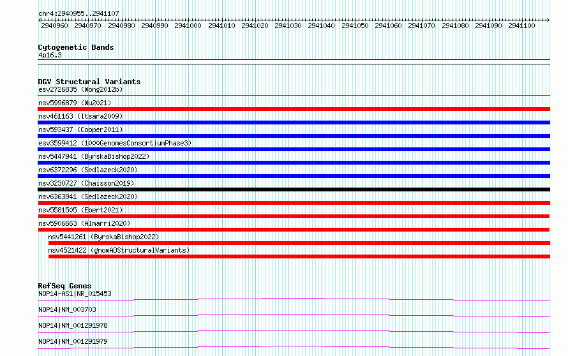Click the blue bar under nsv461163
The height and width of the screenshot is (356, 568).
pos(294,122)
